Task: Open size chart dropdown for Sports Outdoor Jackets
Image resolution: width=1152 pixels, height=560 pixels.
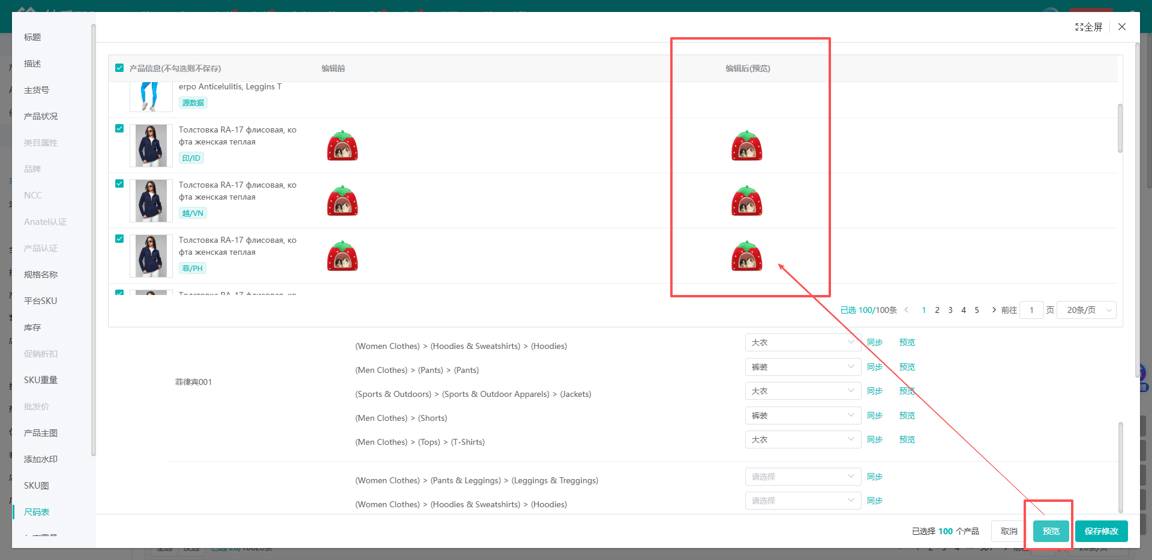Action: click(803, 391)
